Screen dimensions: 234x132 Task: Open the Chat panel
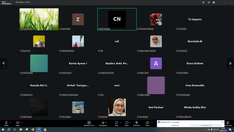tap(116, 124)
